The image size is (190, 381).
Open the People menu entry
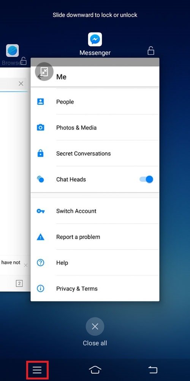tap(95, 102)
